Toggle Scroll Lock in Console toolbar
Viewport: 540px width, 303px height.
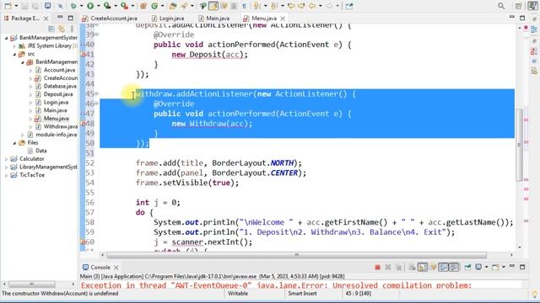coord(423,268)
